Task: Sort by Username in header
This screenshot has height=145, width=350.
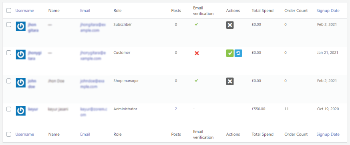Action: (24, 10)
